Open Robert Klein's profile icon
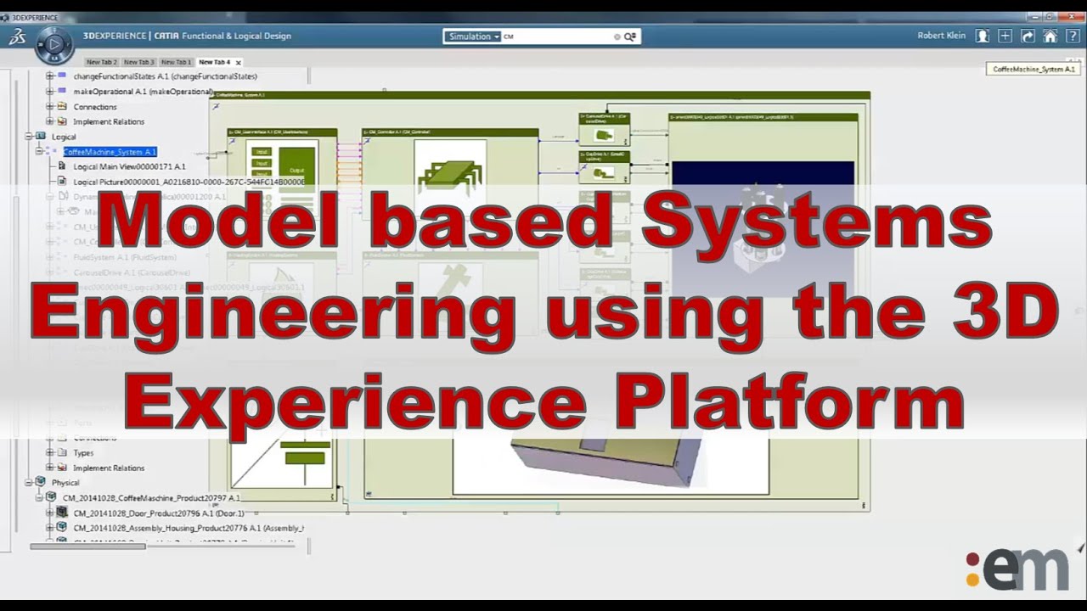1087x611 pixels. [983, 36]
